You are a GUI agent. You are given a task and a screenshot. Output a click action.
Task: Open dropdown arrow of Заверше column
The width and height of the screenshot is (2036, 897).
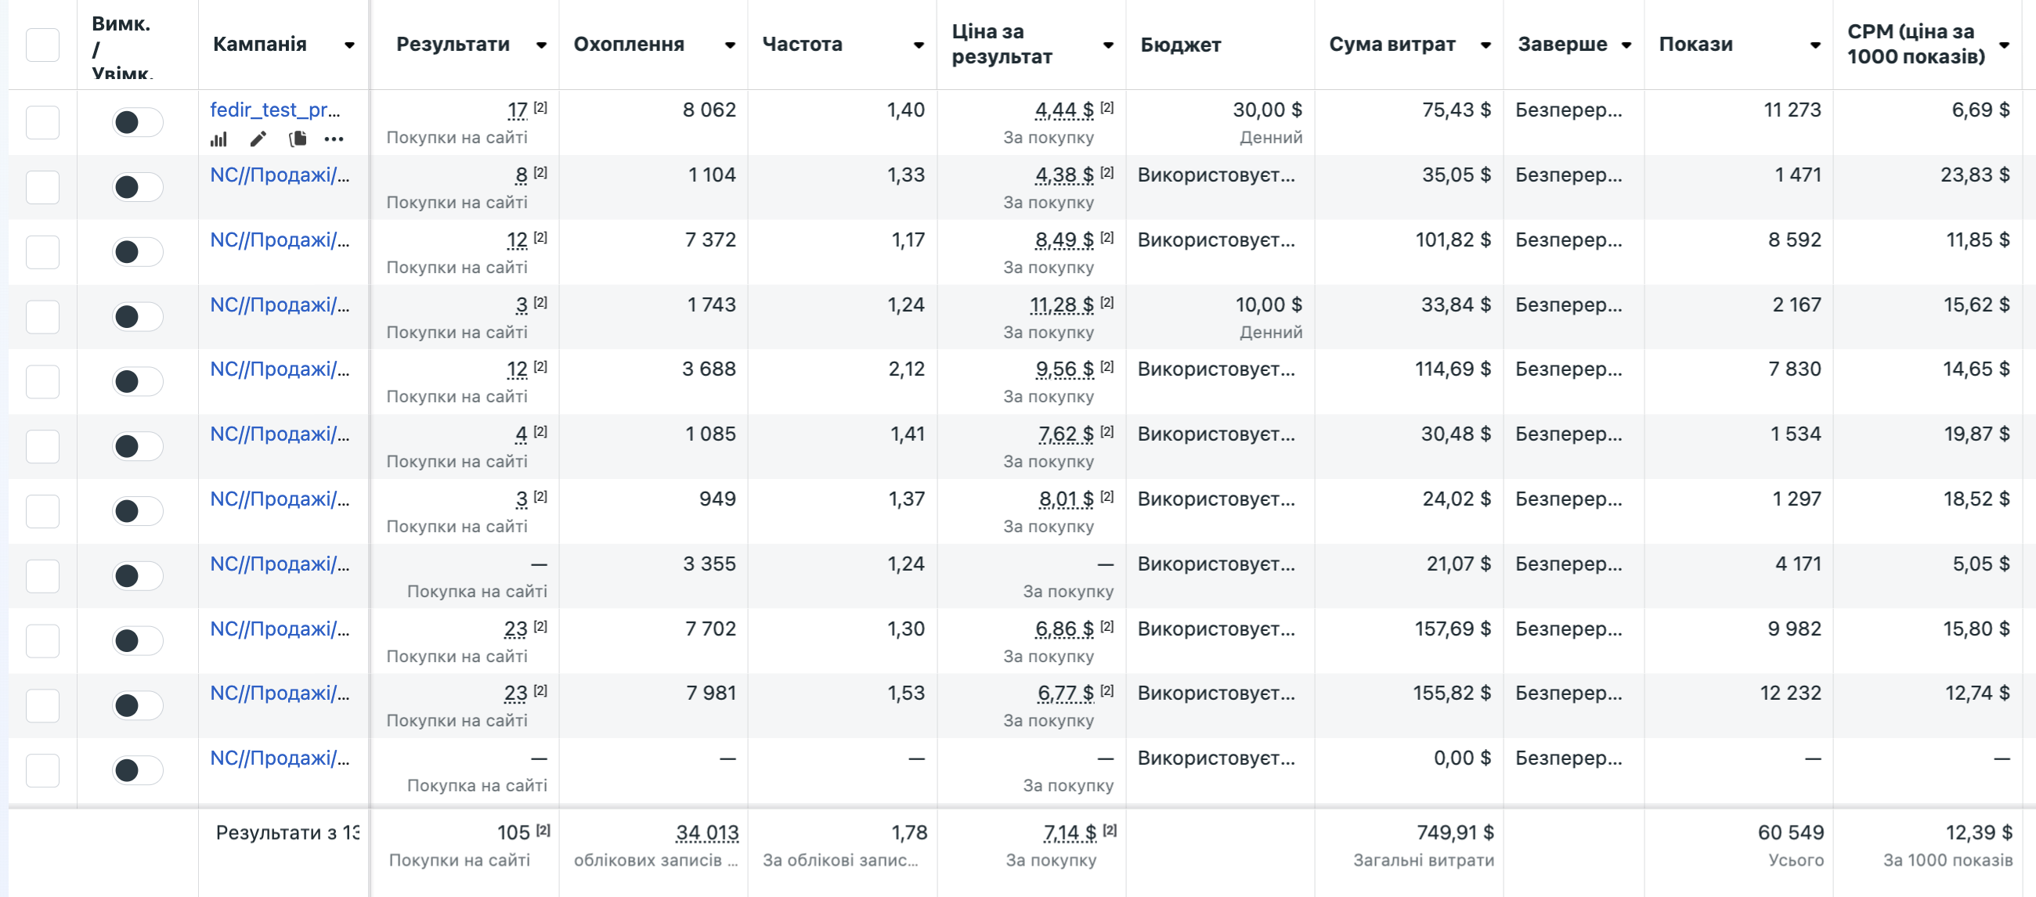[1626, 45]
